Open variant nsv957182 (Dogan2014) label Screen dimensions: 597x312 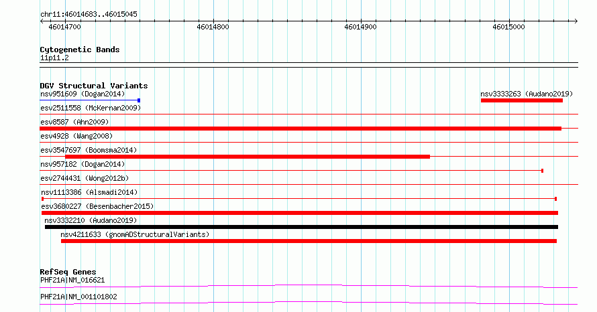tap(83, 164)
